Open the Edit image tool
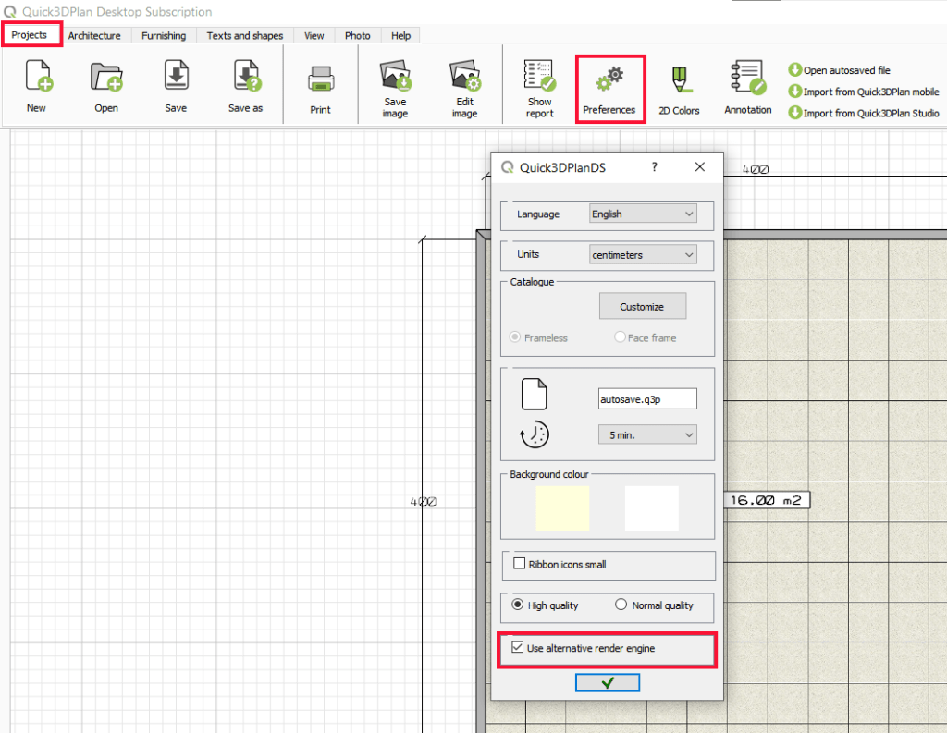 tap(464, 75)
